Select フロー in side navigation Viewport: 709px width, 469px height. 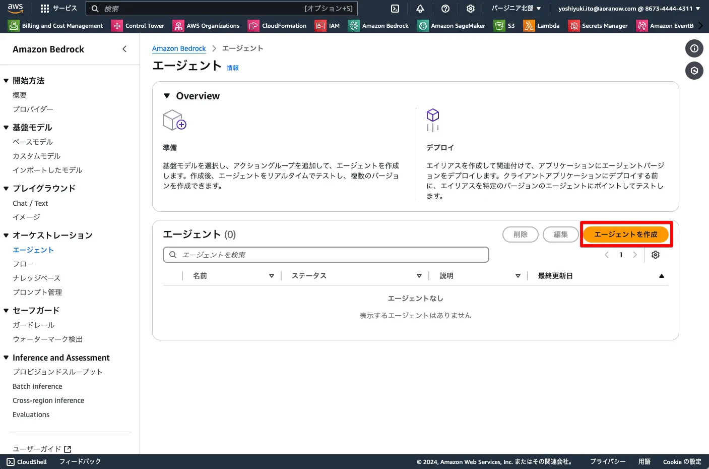pyautogui.click(x=23, y=264)
